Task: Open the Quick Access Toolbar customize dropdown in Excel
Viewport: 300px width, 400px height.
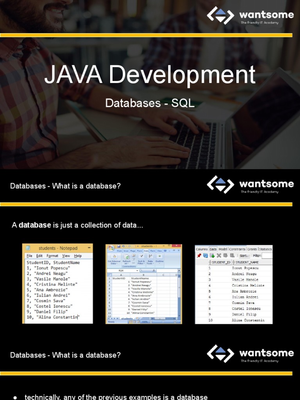Action: [138, 246]
